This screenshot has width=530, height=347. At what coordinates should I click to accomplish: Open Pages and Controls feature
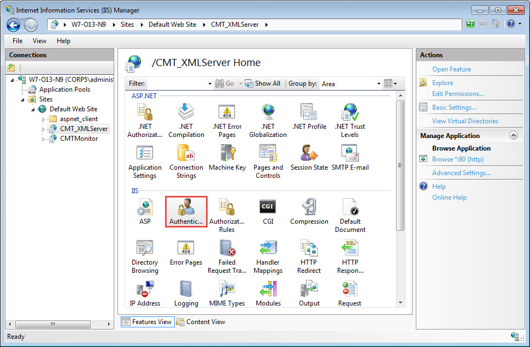pyautogui.click(x=268, y=161)
